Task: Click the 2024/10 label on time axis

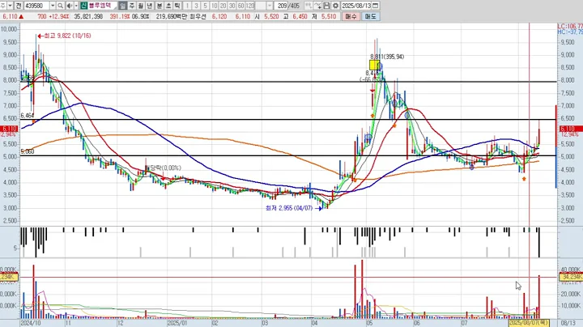Action: point(31,323)
